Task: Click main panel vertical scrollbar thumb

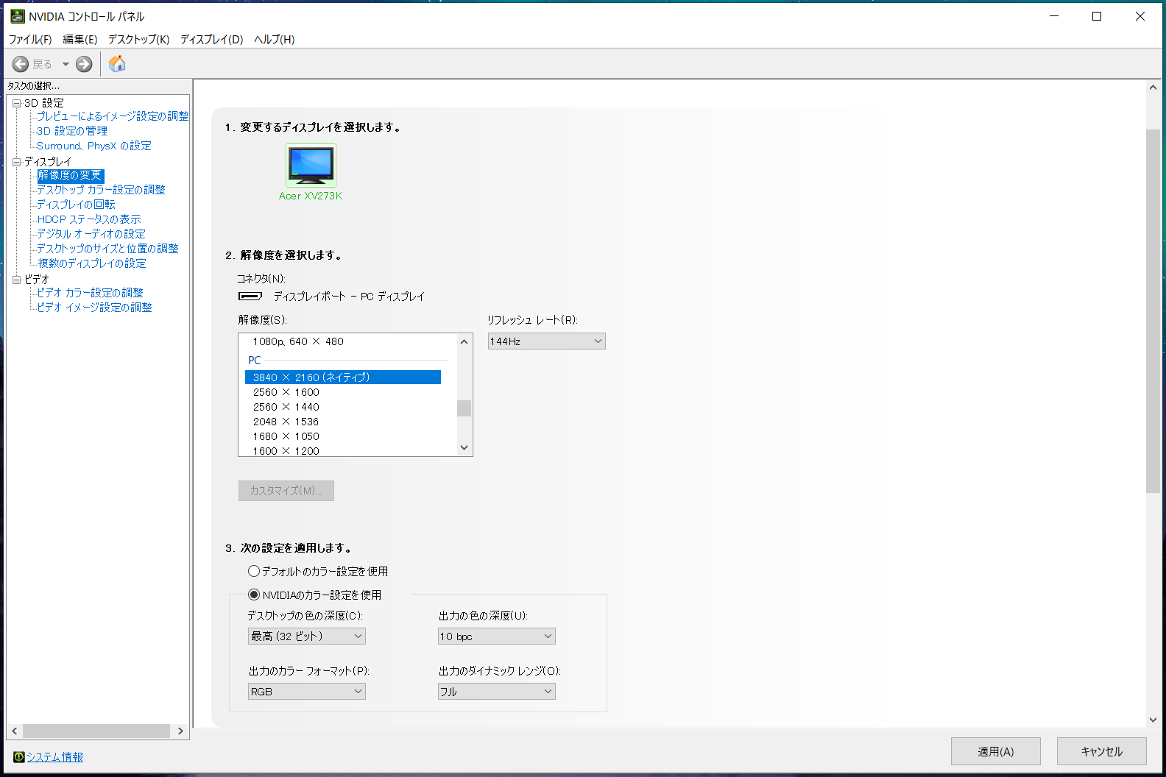Action: coord(1153,311)
